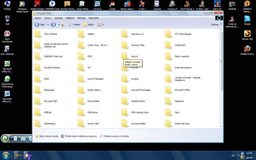Select the Messenger folder
256x160 pixels.
(44, 90)
